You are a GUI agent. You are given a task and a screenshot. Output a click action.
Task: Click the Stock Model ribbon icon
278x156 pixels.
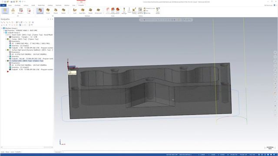tap(118, 11)
